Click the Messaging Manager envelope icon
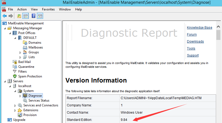The height and width of the screenshot is (123, 222). (x=10, y=28)
